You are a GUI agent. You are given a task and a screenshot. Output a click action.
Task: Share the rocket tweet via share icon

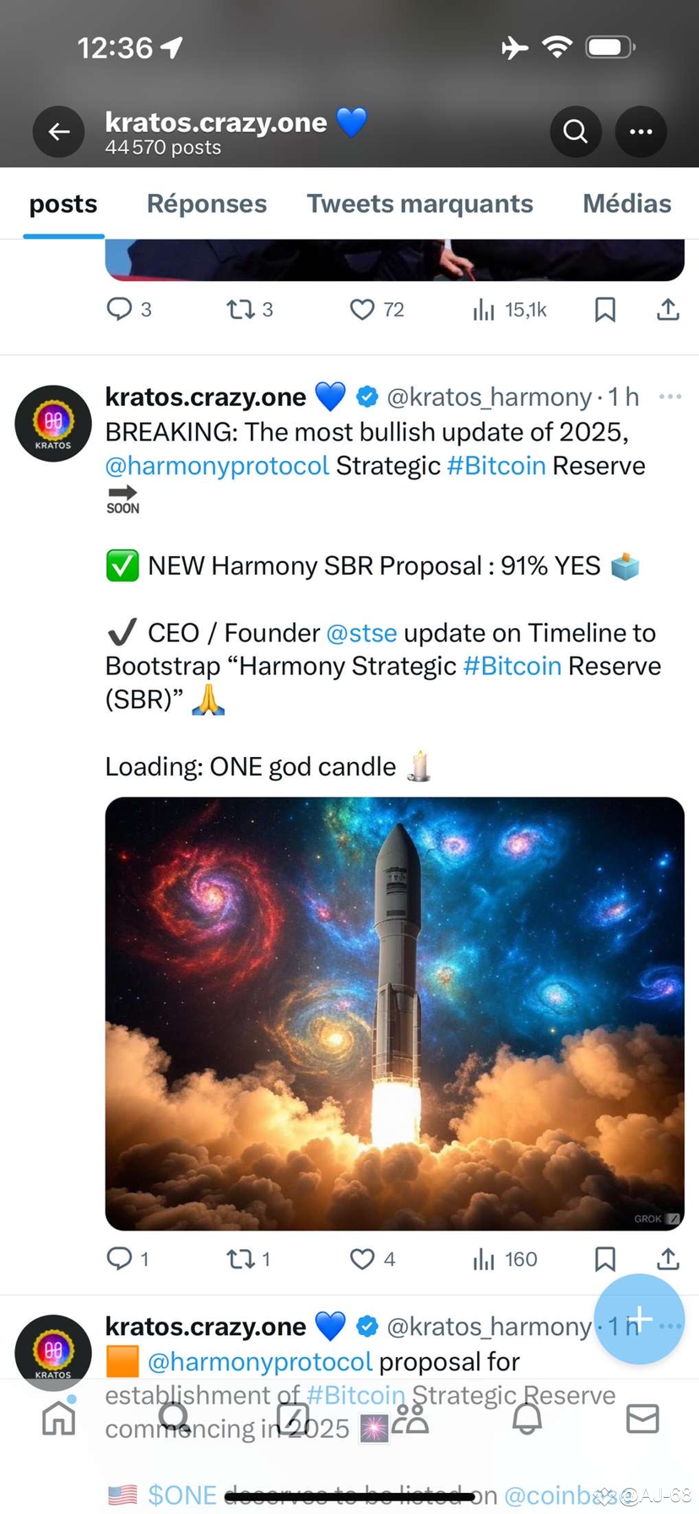pos(667,1258)
